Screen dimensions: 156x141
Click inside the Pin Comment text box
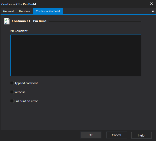[76, 55]
